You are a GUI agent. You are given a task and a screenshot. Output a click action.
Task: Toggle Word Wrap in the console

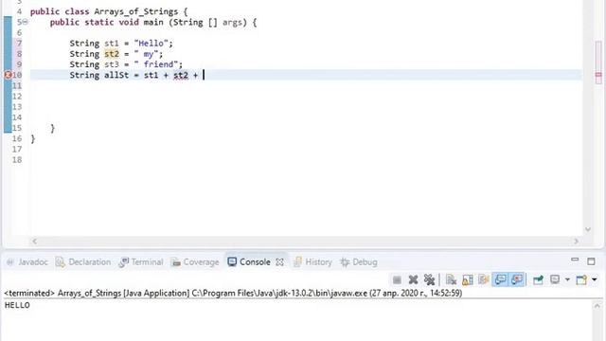tap(484, 279)
